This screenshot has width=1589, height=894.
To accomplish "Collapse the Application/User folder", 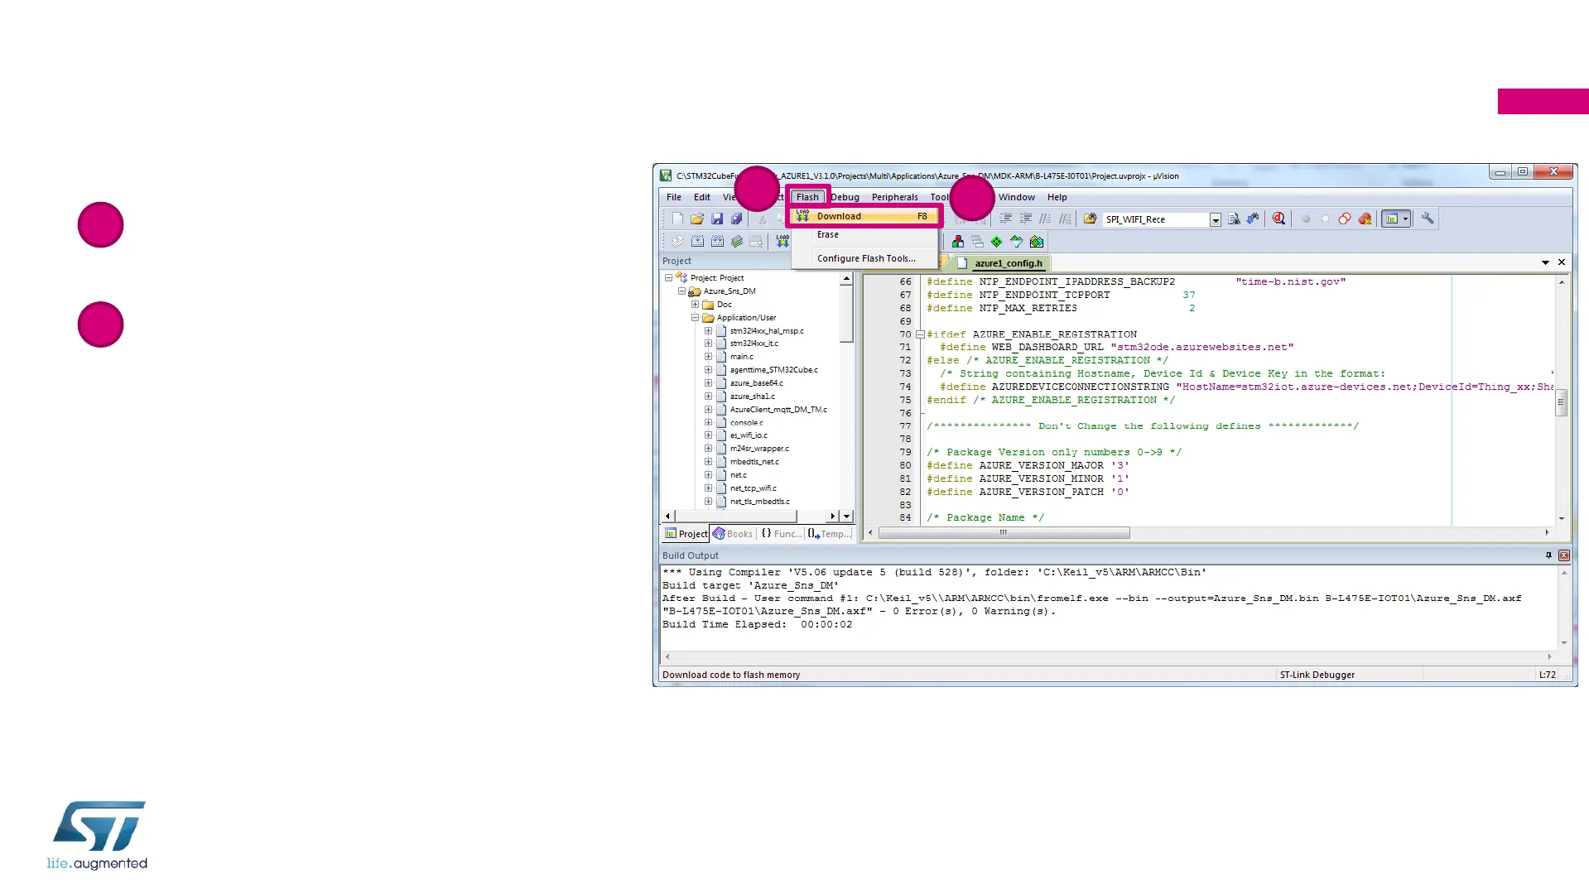I will [x=696, y=318].
